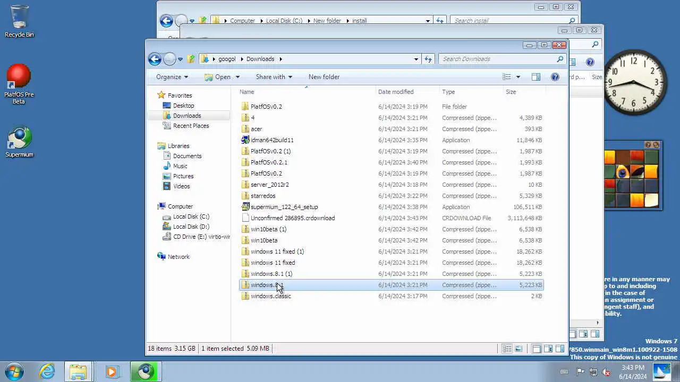Open the view options dropdown arrow

[518, 77]
